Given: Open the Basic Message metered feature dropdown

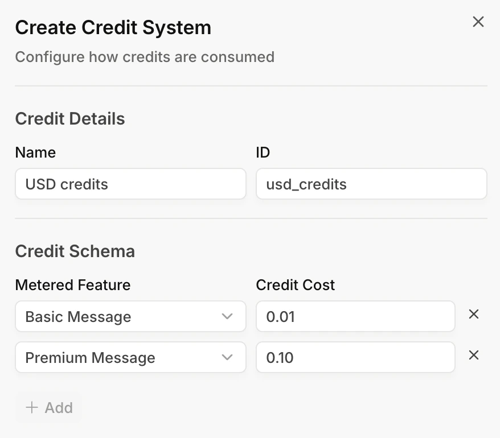Looking at the screenshot, I should click(x=130, y=316).
